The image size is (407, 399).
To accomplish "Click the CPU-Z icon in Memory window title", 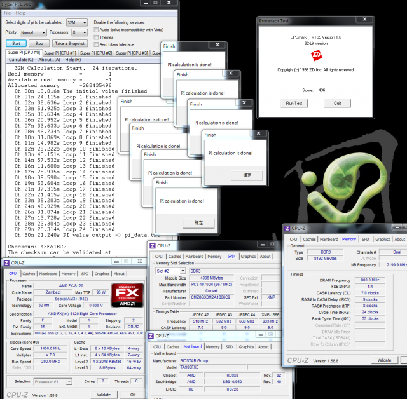I will [287, 228].
